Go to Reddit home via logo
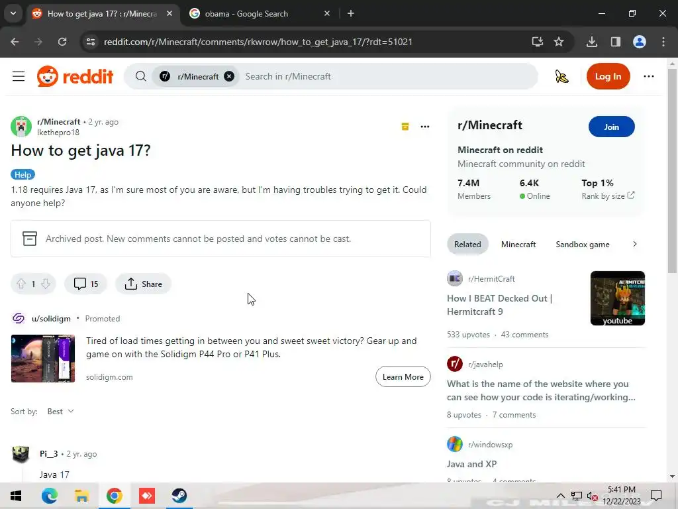Screen dimensions: 678x509 pos(75,77)
